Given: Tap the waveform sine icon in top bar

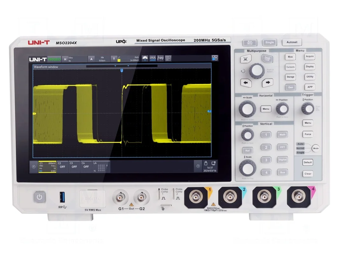Looking at the screenshot, I should pyautogui.click(x=153, y=58).
